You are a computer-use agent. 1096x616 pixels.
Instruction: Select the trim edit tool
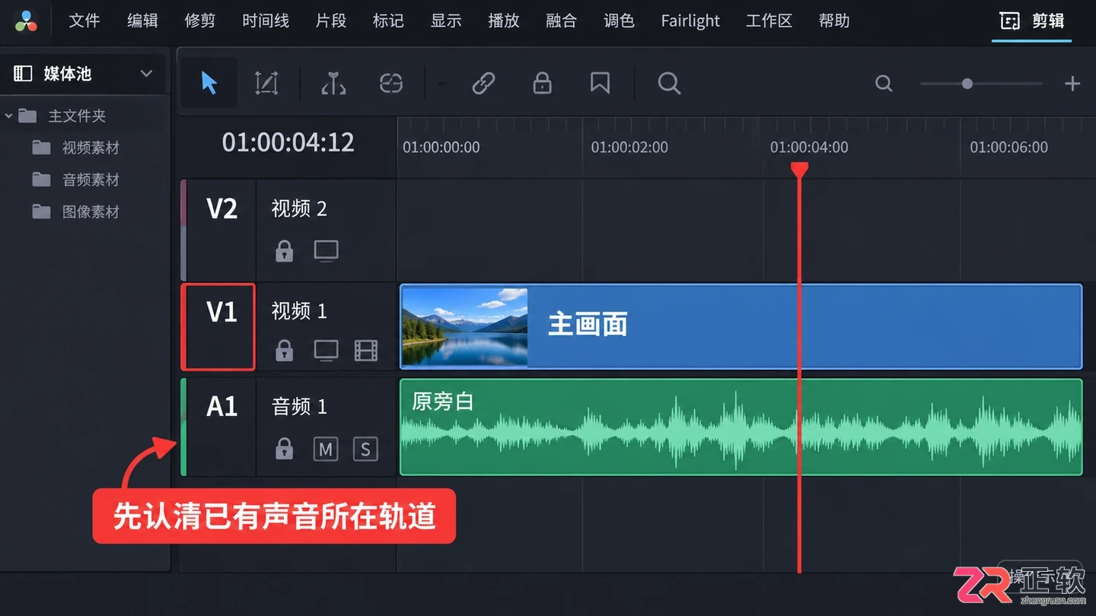click(266, 83)
